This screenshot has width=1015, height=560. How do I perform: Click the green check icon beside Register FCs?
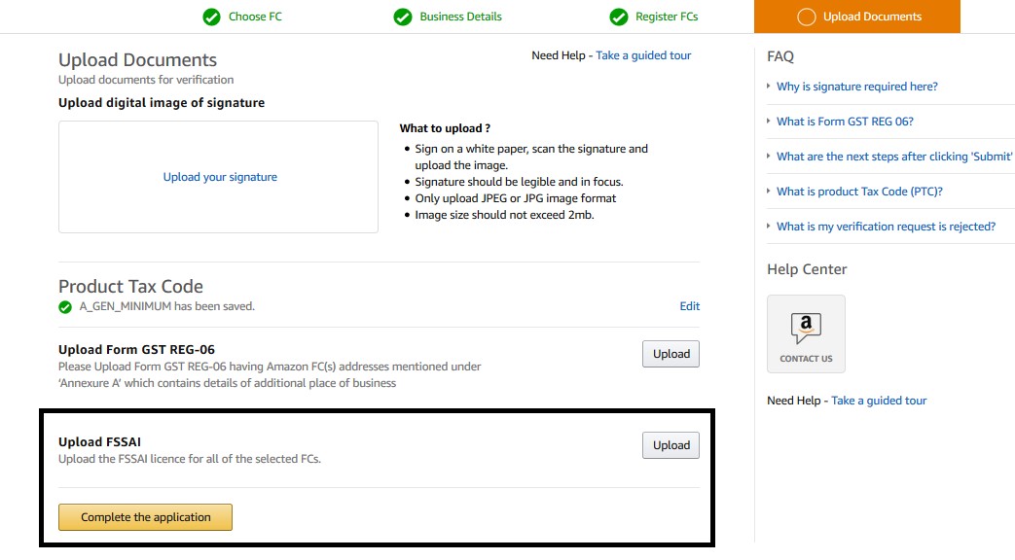coord(618,17)
